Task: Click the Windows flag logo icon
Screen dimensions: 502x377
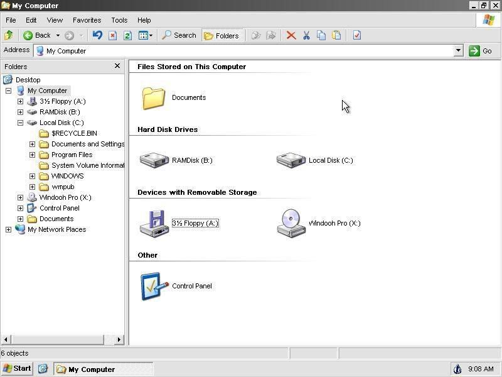Action: coord(489,20)
